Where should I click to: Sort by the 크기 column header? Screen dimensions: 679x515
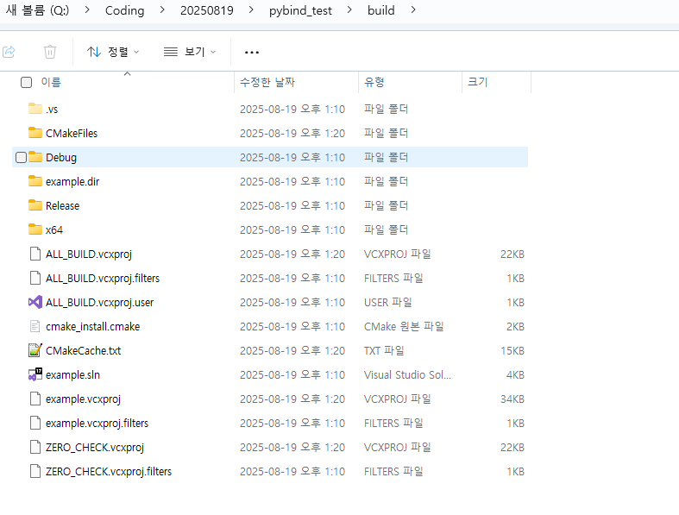tap(478, 82)
